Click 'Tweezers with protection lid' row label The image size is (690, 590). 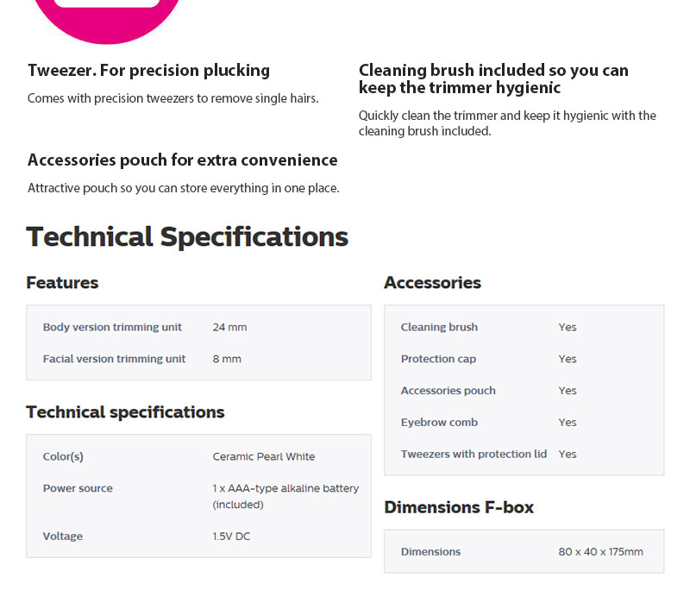coord(474,455)
